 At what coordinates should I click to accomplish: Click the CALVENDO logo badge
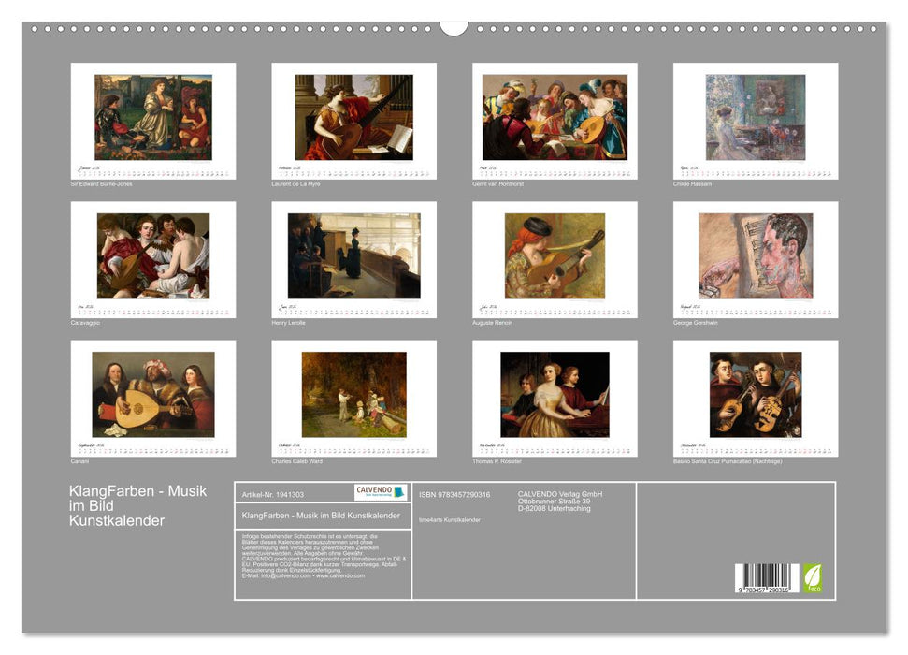pyautogui.click(x=381, y=492)
